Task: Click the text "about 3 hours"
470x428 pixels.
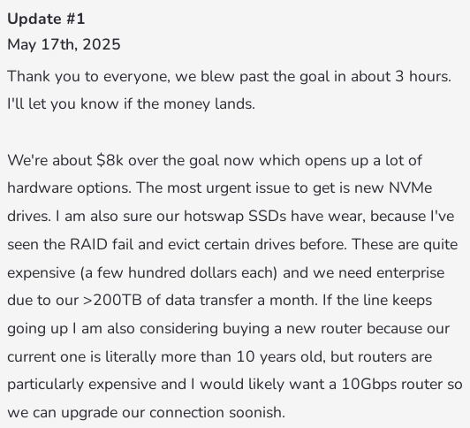Action: [x=400, y=76]
